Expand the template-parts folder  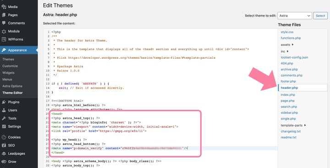pyautogui.click(x=293, y=125)
